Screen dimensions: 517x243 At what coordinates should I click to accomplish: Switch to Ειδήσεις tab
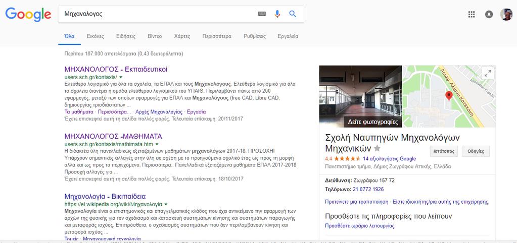[126, 36]
